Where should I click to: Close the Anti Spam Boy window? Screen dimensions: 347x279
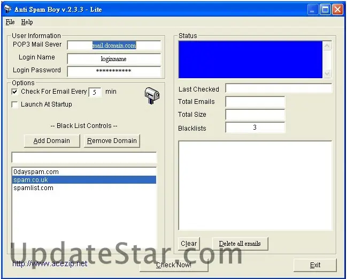(338, 10)
